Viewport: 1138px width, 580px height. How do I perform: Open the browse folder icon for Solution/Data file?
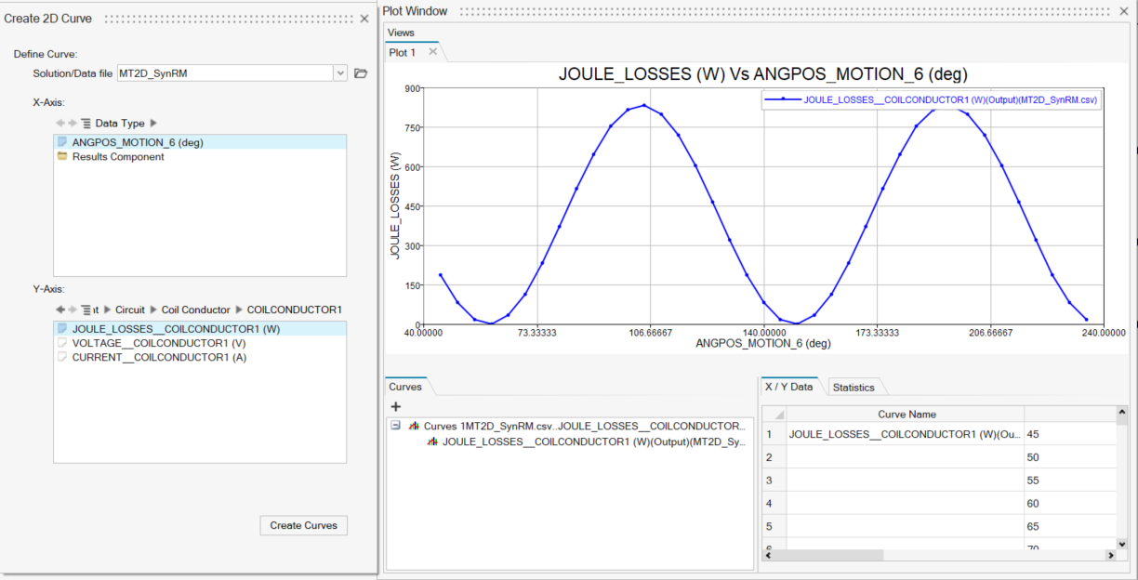(361, 73)
